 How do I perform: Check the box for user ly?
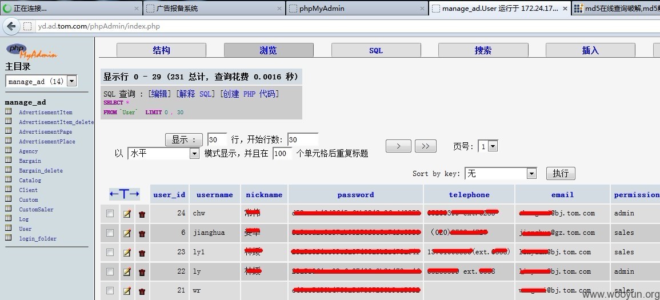coord(110,271)
